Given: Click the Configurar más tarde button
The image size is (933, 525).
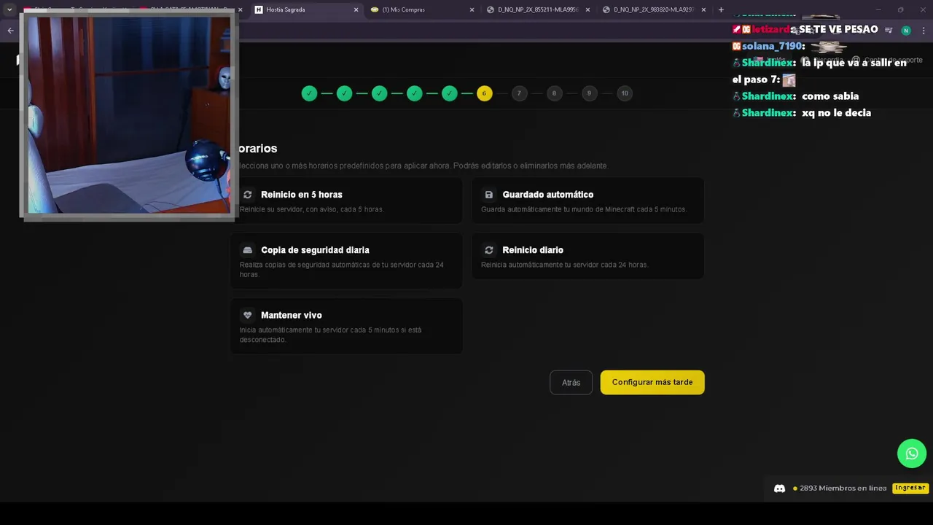Looking at the screenshot, I should click(x=652, y=382).
